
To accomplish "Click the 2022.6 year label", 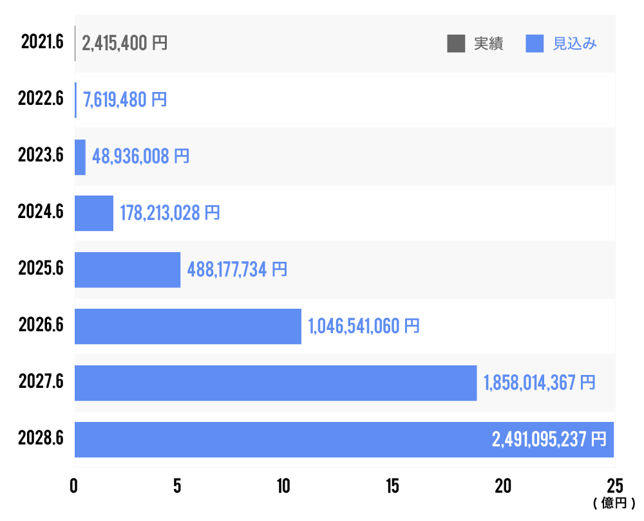I will 41,100.
